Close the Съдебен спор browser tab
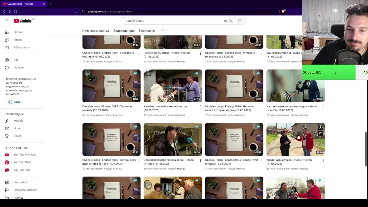Image resolution: width=368 pixels, height=207 pixels. pyautogui.click(x=44, y=4)
